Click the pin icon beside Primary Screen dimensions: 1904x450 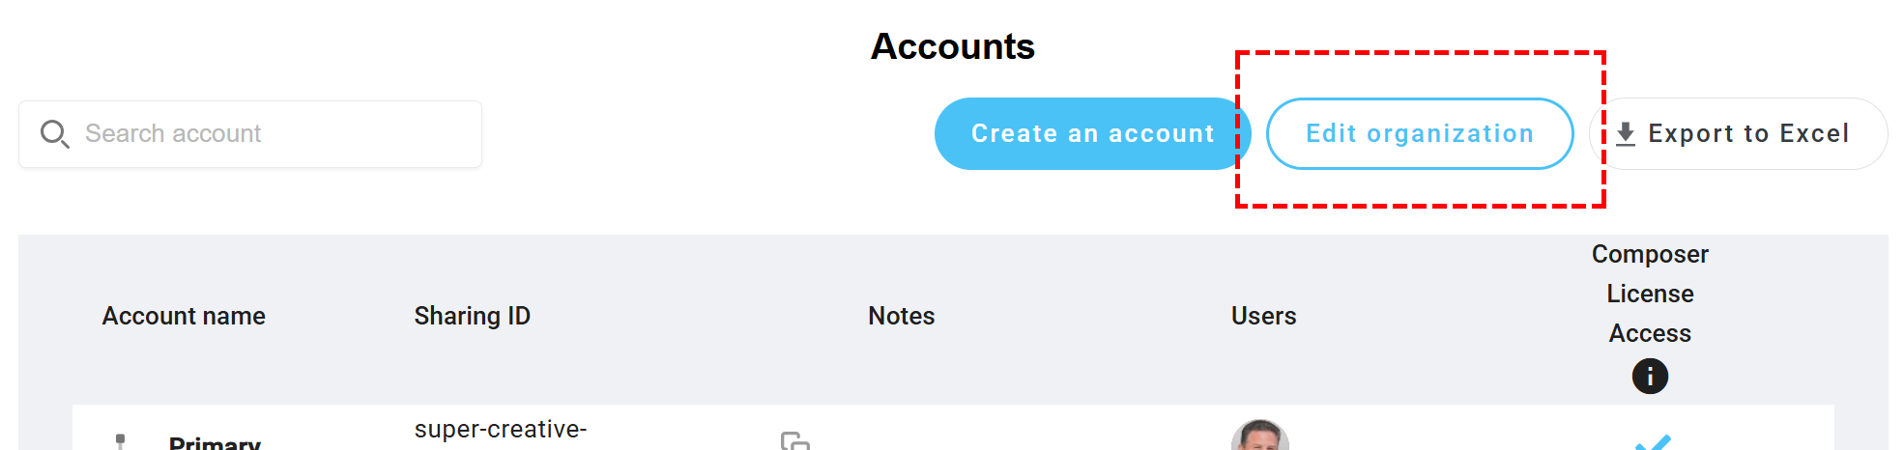120,441
